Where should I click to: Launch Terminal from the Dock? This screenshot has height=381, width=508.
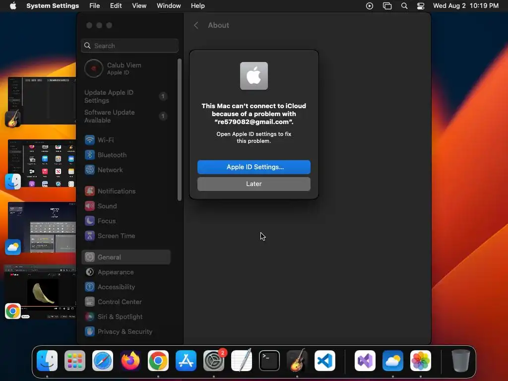point(269,361)
